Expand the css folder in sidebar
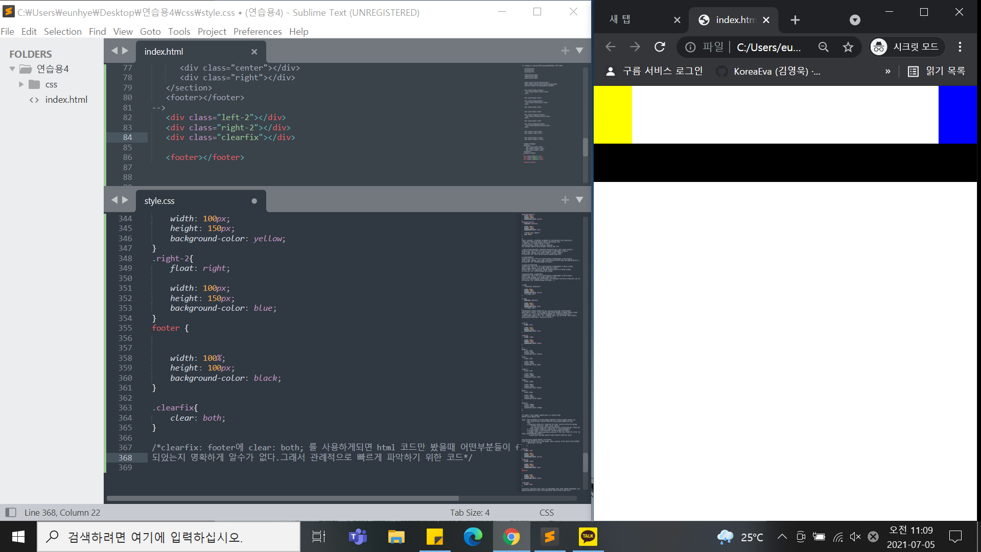Image resolution: width=981 pixels, height=552 pixels. pyautogui.click(x=21, y=84)
